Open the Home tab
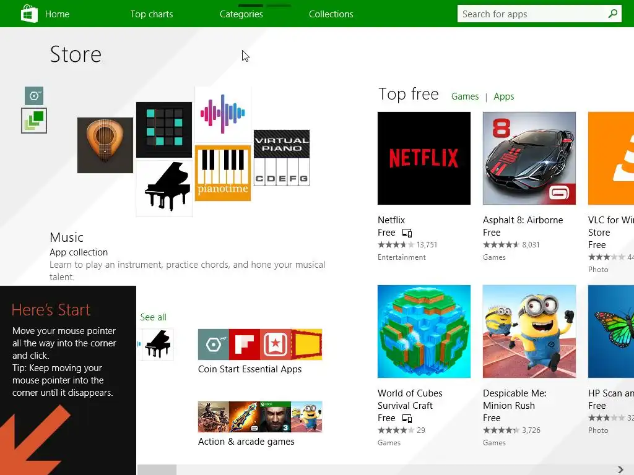Screen dimensions: 634x475 click(x=57, y=14)
